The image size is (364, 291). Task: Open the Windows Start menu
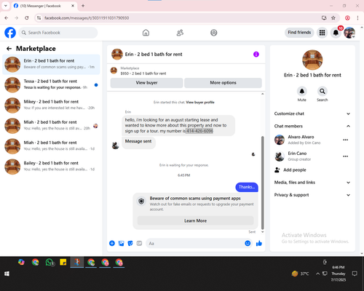[7, 274]
